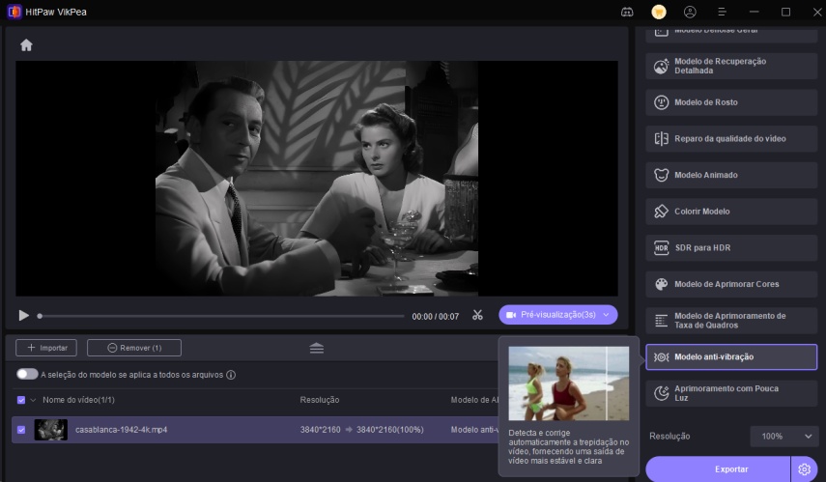Viewport: 826px width, 482px height.
Task: Click the anti-vibração tooltip beach preview image
Action: coord(568,383)
